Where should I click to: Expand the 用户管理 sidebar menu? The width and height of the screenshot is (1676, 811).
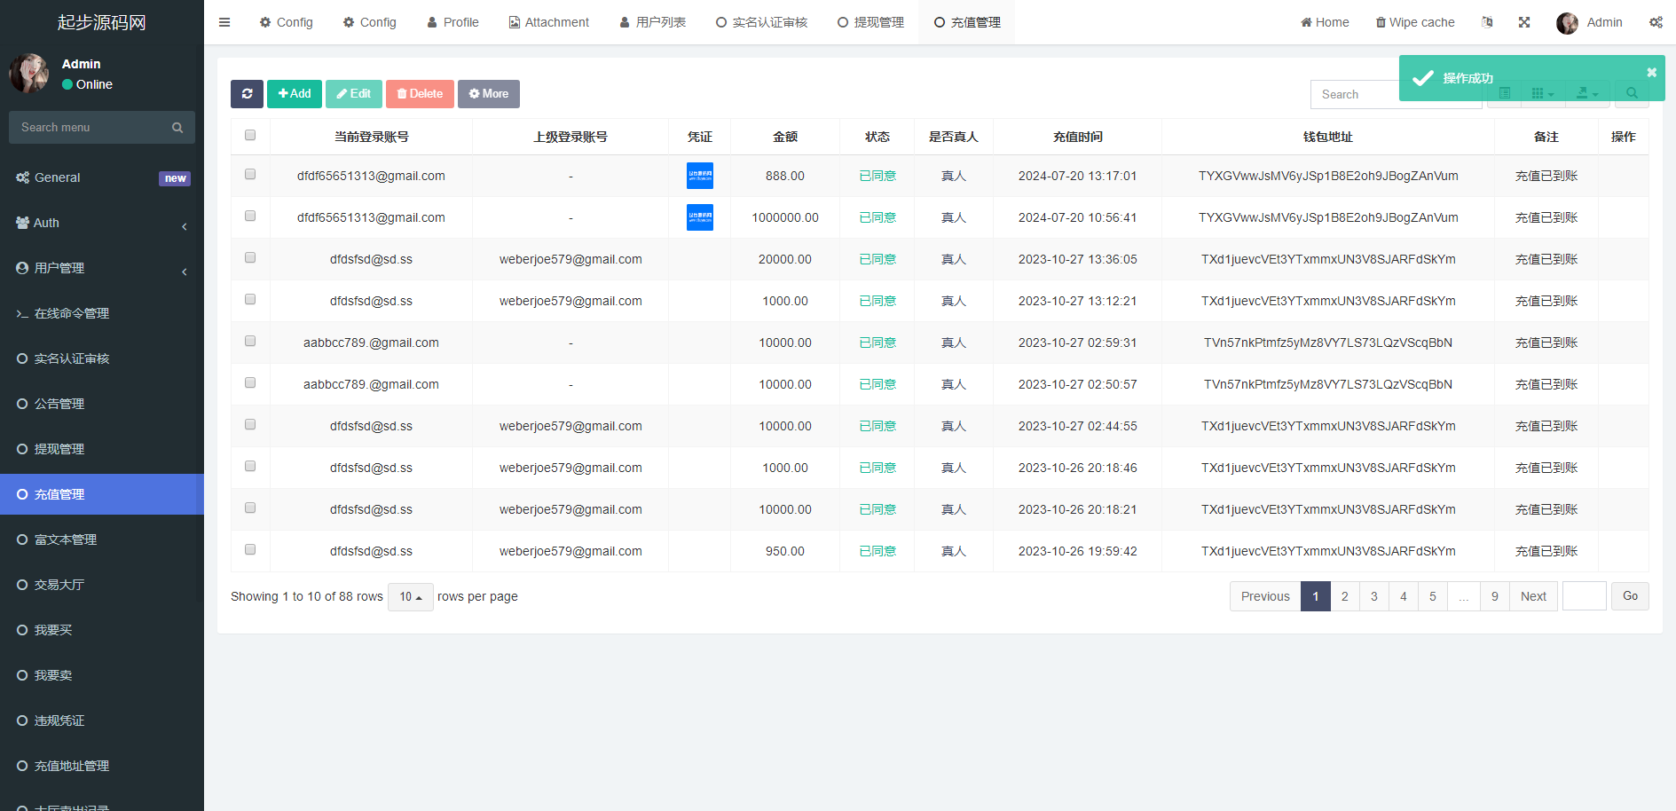(x=102, y=268)
